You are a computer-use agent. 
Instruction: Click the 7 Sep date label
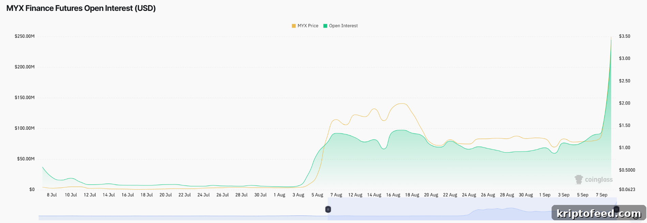(x=602, y=195)
